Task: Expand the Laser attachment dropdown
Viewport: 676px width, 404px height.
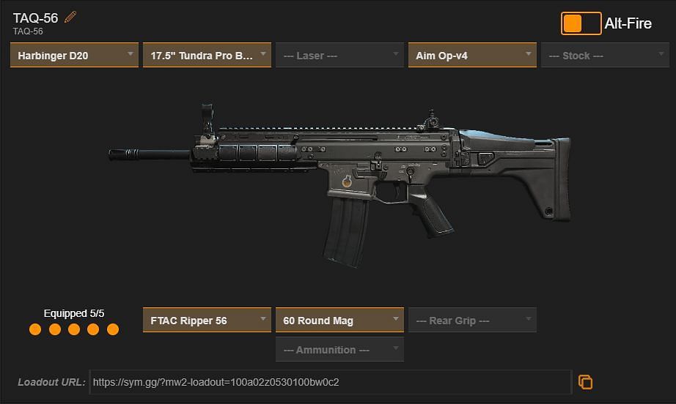Action: tap(339, 55)
